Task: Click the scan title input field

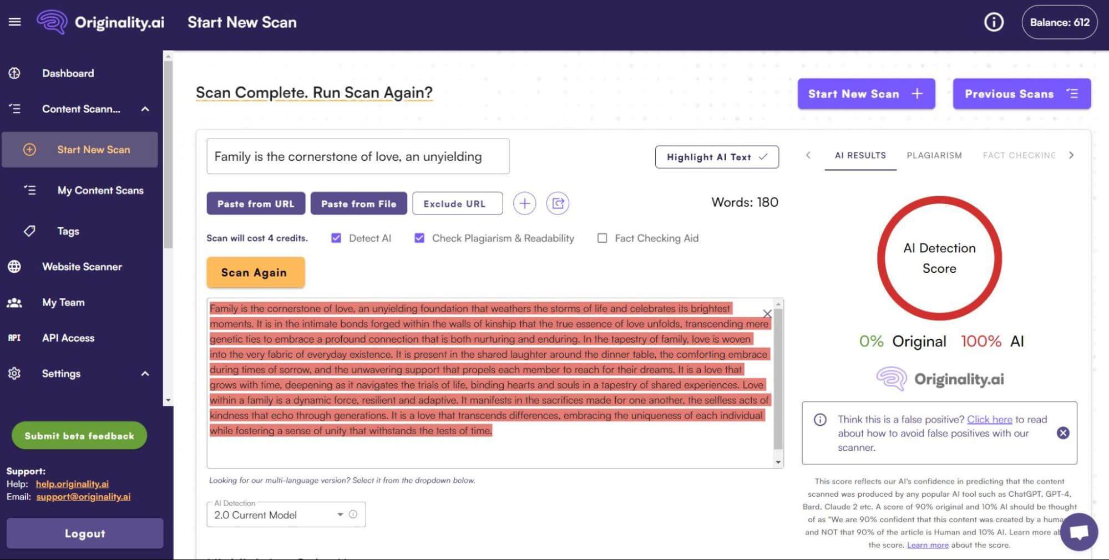Action: point(358,156)
